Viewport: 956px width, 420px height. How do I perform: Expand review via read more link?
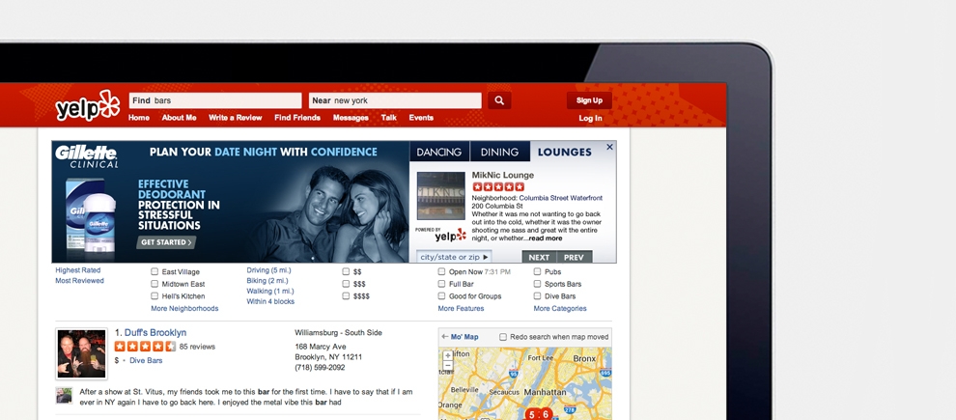click(545, 238)
